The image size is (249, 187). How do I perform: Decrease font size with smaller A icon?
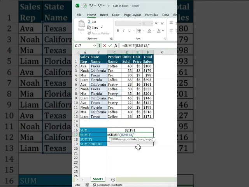162,23
